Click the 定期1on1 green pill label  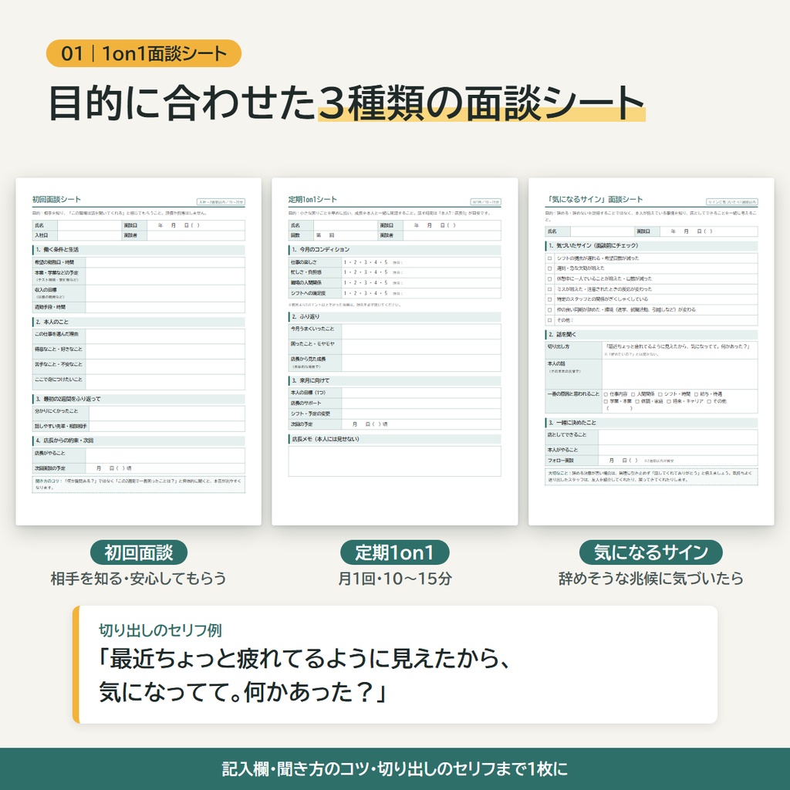(394, 552)
